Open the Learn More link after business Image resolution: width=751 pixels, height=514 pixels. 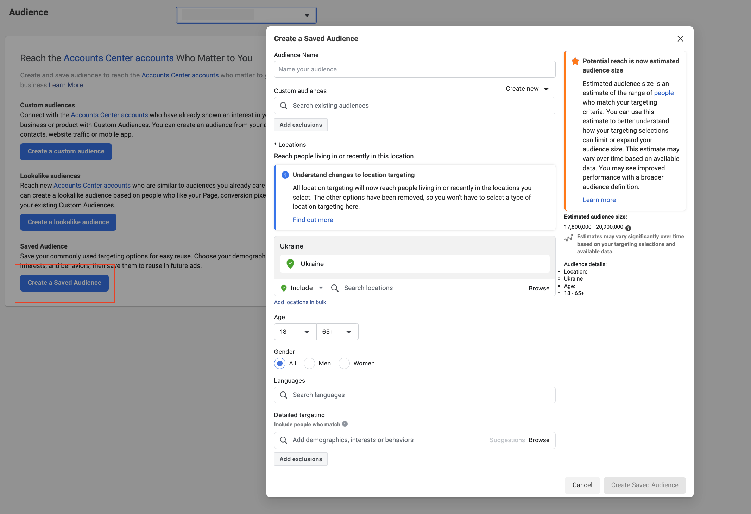(66, 85)
